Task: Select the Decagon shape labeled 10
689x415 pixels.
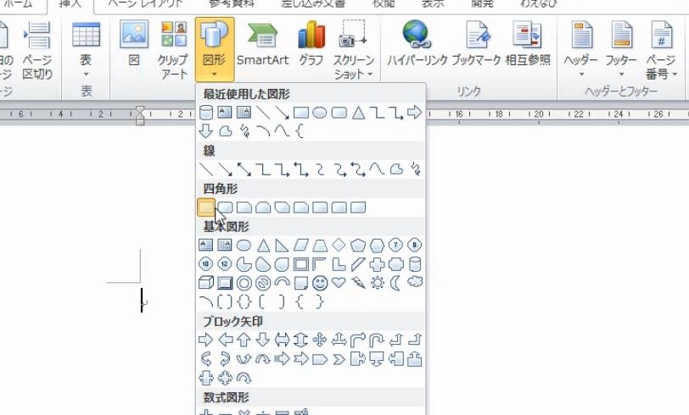Action: (206, 263)
